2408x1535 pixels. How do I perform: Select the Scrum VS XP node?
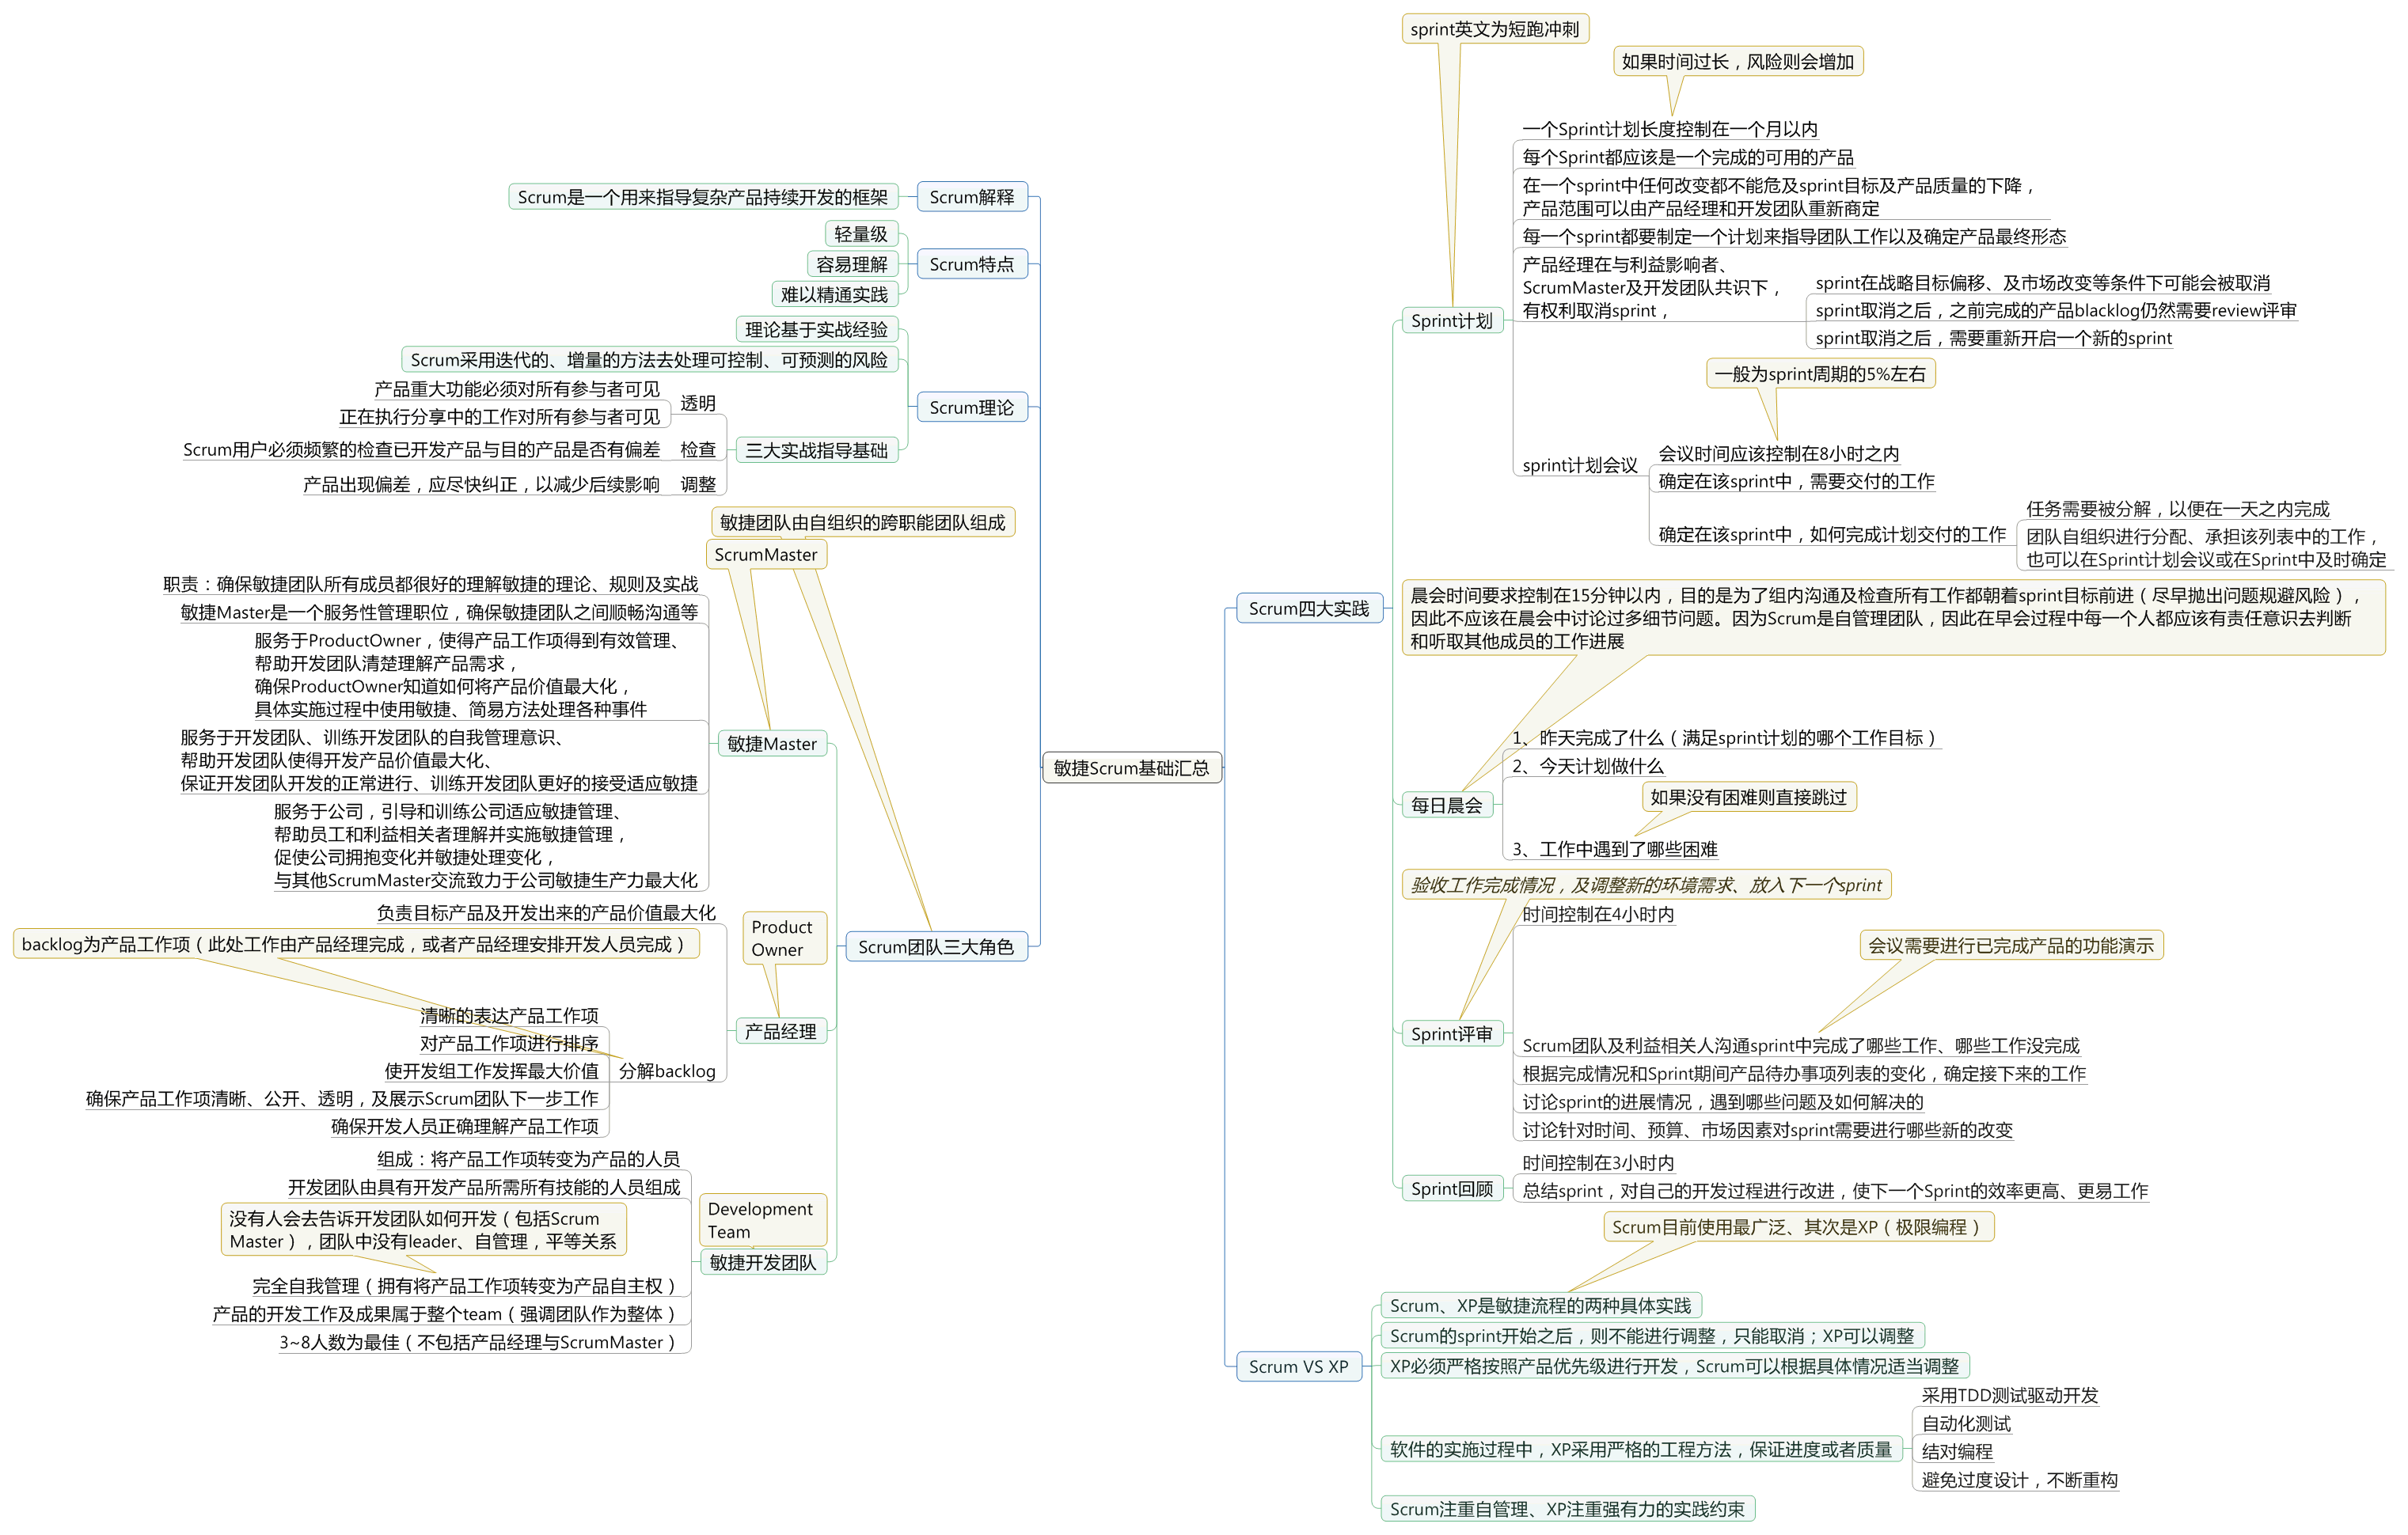click(1299, 1366)
